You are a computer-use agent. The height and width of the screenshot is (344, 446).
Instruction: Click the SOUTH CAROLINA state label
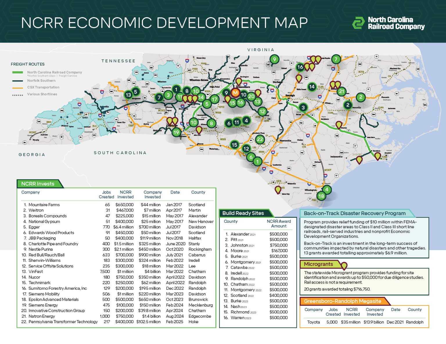point(120,153)
